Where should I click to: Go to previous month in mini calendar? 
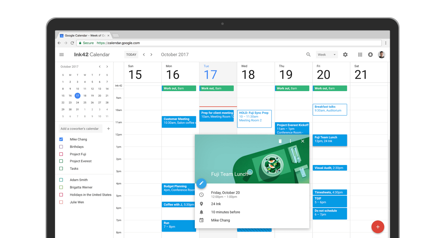[x=100, y=67]
